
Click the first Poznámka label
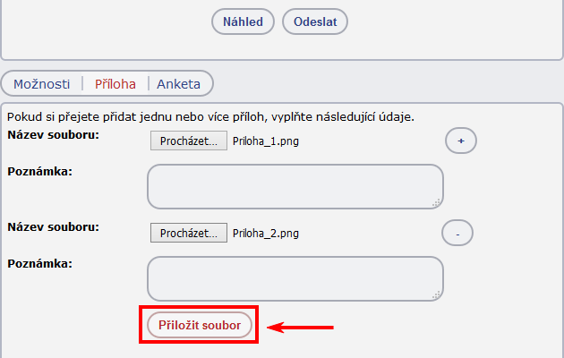40,172
